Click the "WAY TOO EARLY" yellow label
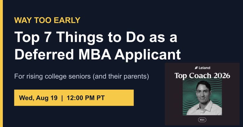This screenshot has height=127, width=243. [x=47, y=20]
